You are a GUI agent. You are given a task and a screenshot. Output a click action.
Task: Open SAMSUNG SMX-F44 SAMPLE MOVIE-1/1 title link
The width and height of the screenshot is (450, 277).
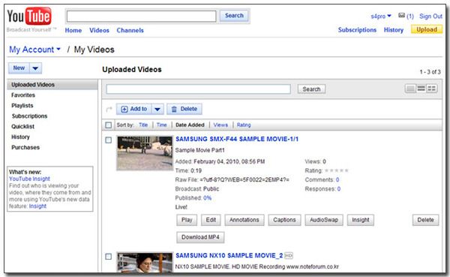[237, 139]
